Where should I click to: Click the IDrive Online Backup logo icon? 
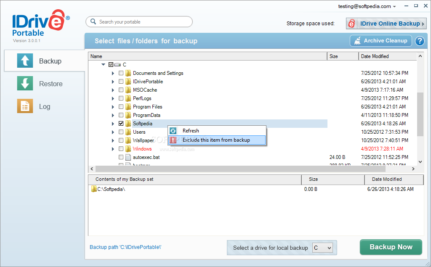pos(351,24)
